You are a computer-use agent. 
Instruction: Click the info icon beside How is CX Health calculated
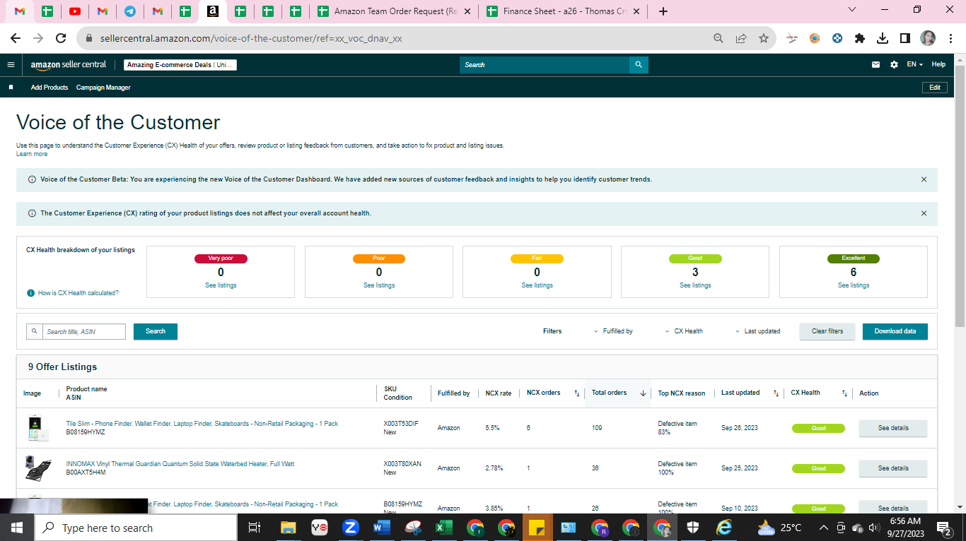point(31,292)
